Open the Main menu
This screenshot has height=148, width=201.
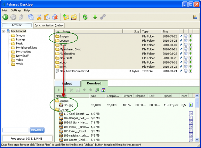[5, 10]
